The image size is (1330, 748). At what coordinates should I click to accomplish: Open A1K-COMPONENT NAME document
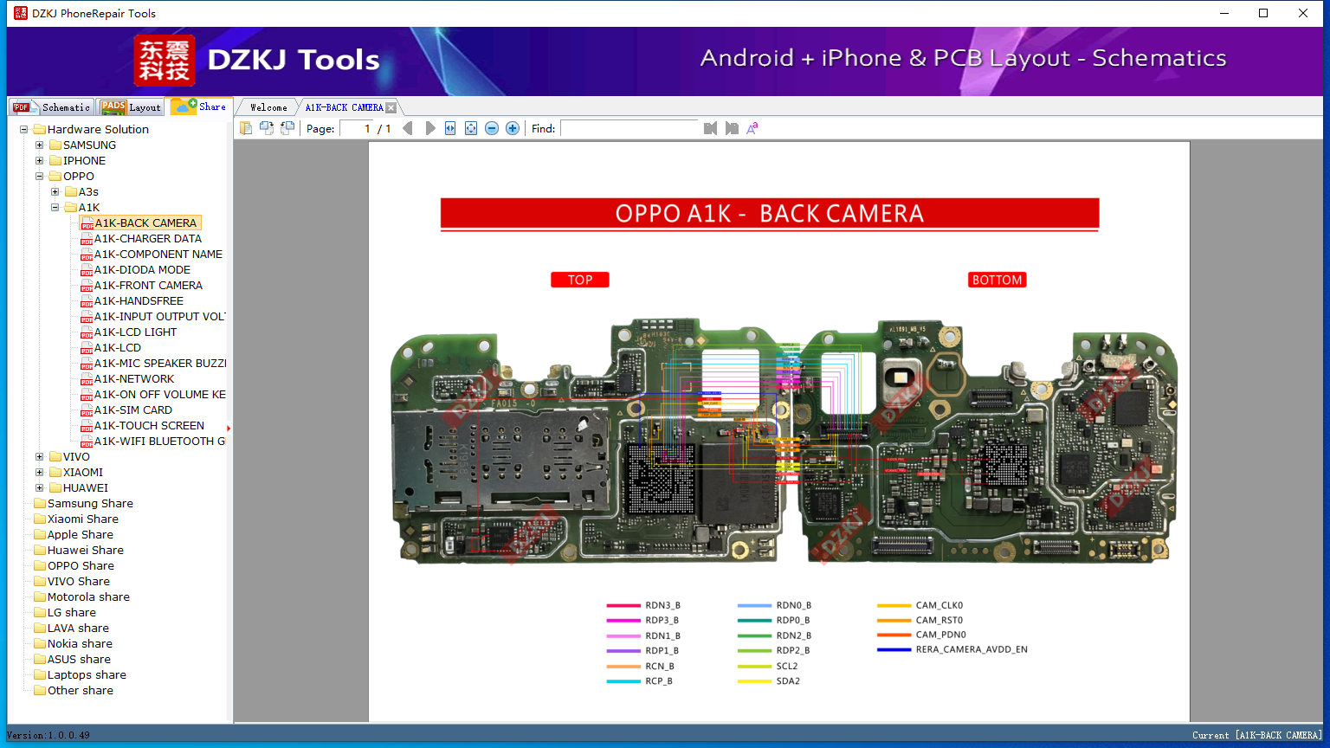(158, 255)
